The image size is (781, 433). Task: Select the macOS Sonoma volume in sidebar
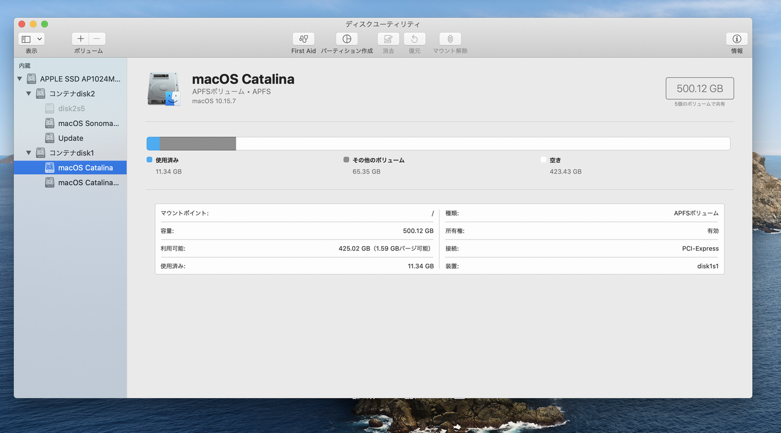click(x=88, y=124)
